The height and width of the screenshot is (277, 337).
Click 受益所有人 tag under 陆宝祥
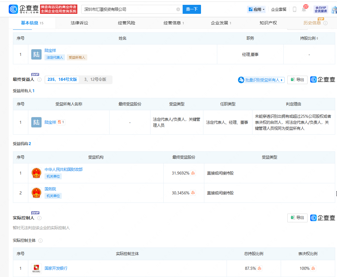pos(77,57)
